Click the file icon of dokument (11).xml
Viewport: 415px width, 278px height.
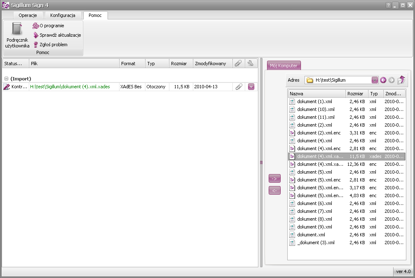(292, 117)
